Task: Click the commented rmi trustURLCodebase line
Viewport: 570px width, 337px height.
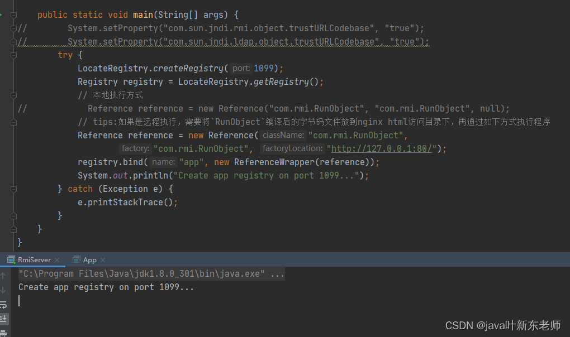Action: [x=246, y=28]
